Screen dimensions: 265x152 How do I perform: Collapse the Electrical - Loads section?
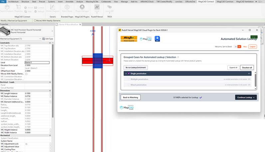(50, 82)
